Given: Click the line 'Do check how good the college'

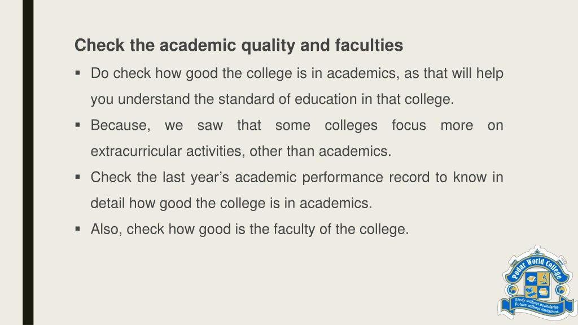Looking at the screenshot, I should pos(297,73).
